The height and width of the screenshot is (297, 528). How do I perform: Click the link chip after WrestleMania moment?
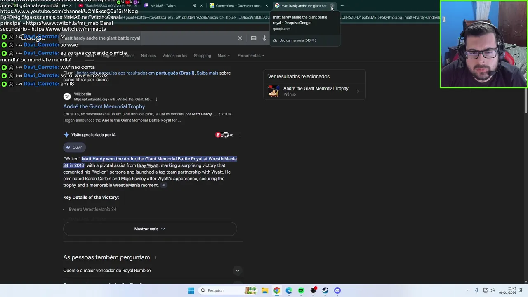click(x=163, y=185)
